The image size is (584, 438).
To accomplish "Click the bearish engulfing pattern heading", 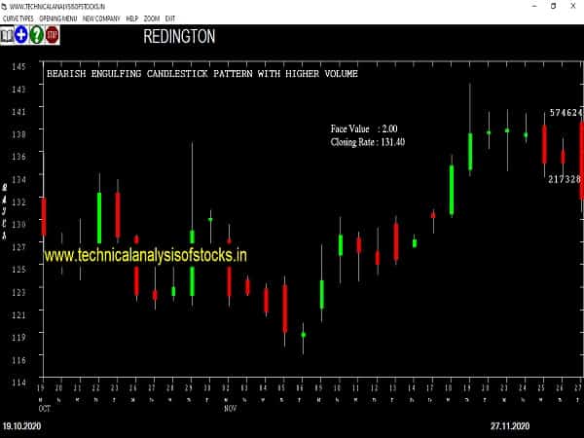I will click(202, 74).
